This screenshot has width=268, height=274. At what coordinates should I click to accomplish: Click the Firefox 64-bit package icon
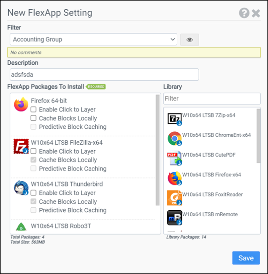[x=21, y=105]
